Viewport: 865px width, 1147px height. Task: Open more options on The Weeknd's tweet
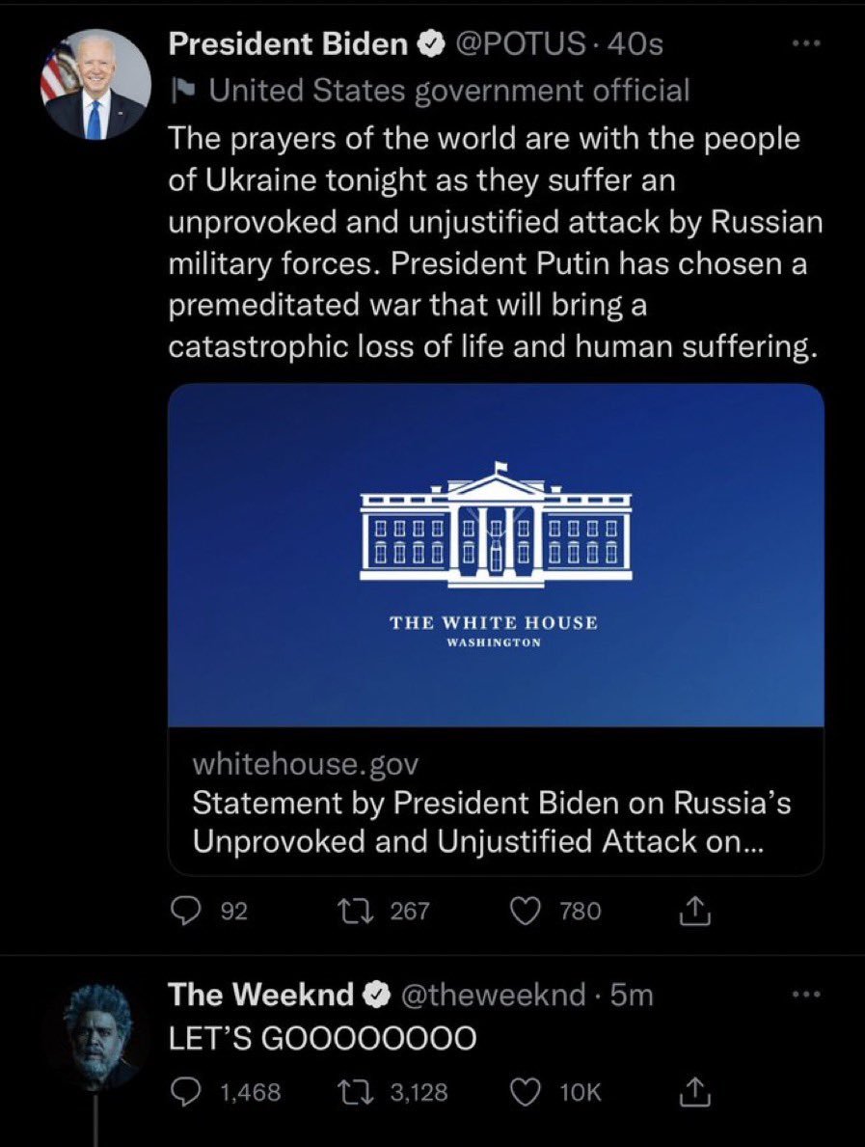(x=802, y=996)
